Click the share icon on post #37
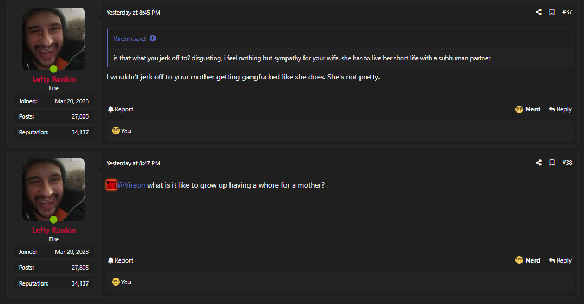This screenshot has height=304, width=584. click(x=538, y=12)
